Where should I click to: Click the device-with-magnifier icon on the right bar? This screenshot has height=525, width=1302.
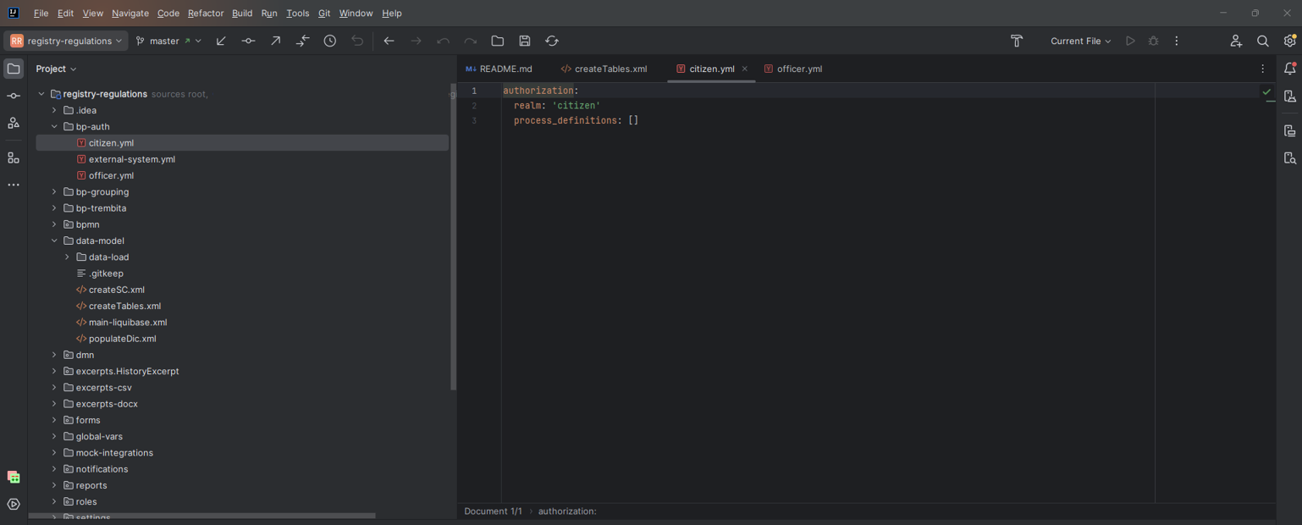pos(1290,158)
